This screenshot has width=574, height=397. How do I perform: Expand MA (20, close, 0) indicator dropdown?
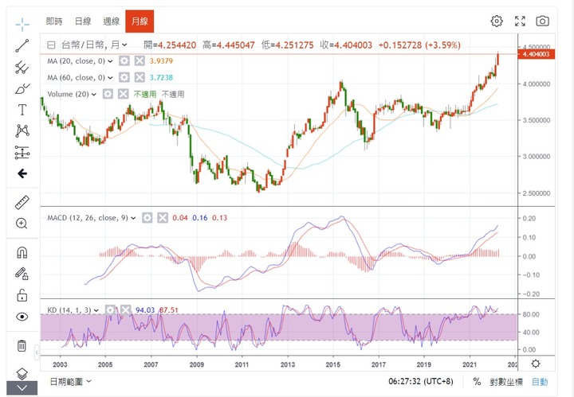(110, 61)
